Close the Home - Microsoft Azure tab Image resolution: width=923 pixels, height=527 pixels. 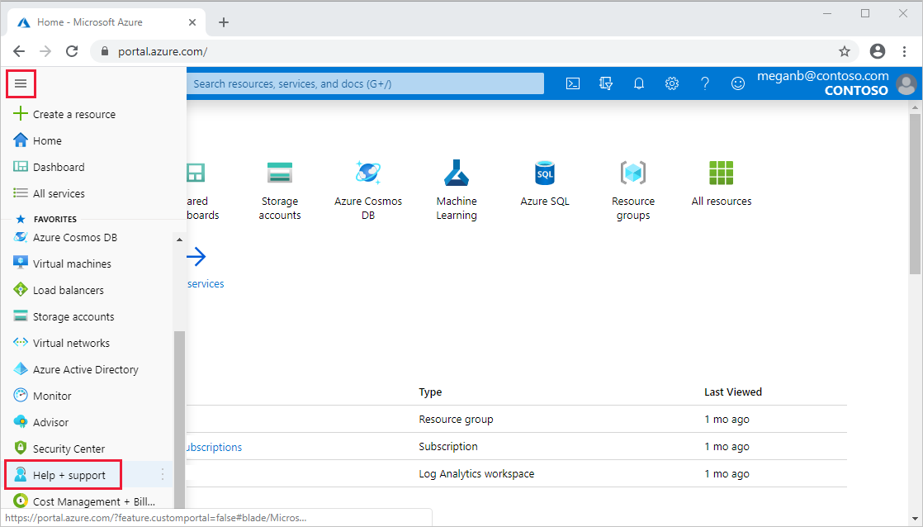click(x=192, y=22)
